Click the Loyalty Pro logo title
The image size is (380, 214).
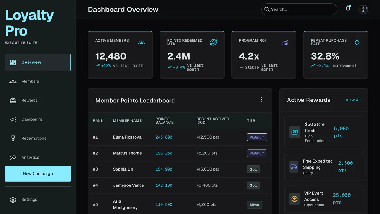pyautogui.click(x=29, y=23)
